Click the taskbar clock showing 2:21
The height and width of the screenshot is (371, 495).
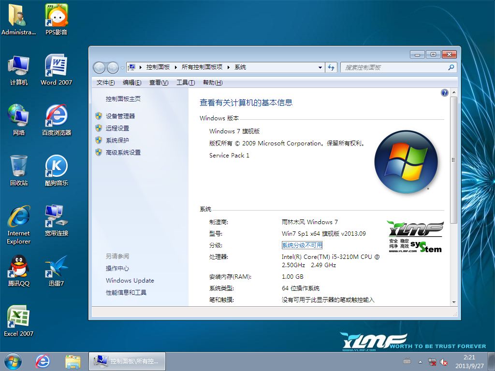(469, 361)
